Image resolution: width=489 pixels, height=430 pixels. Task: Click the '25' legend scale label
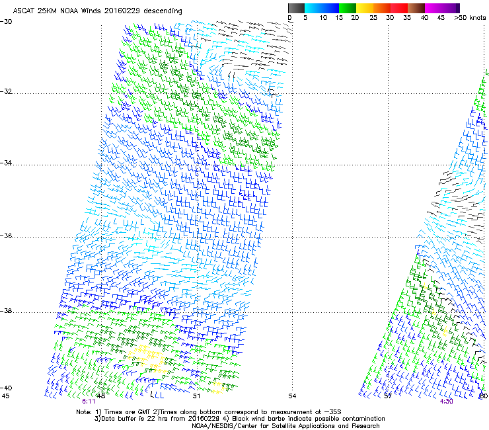373,18
